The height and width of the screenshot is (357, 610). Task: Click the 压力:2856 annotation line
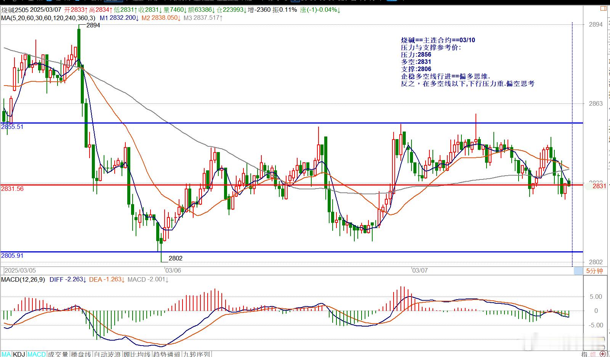click(416, 54)
